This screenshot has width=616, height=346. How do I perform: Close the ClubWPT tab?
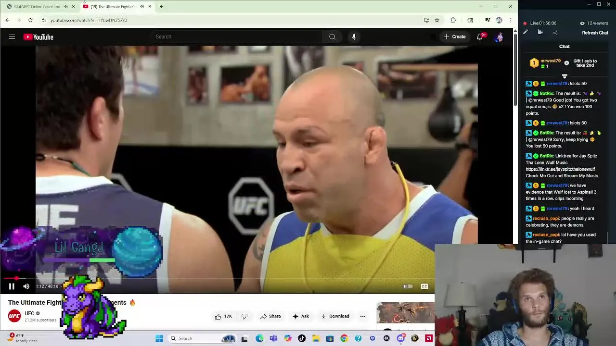73,6
